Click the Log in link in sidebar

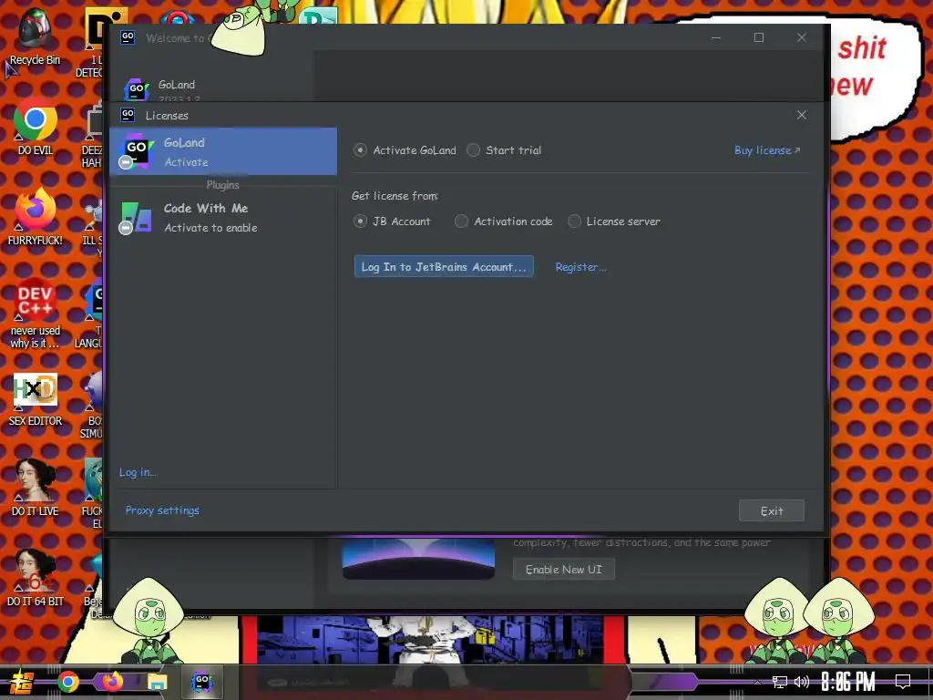pos(138,472)
